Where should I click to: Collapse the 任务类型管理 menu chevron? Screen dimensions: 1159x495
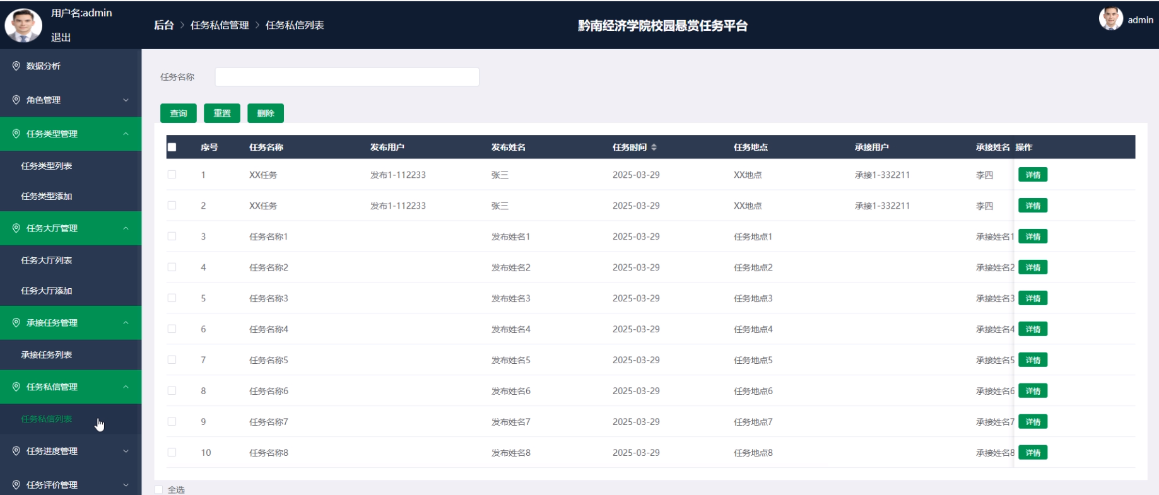pos(126,134)
